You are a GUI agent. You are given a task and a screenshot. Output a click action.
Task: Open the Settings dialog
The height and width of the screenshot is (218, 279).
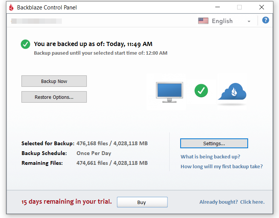point(214,143)
